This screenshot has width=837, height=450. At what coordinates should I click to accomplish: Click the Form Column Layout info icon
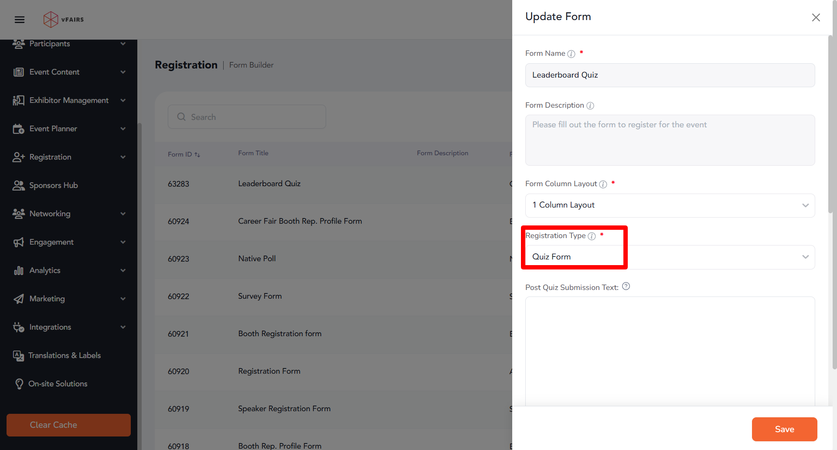[603, 184]
